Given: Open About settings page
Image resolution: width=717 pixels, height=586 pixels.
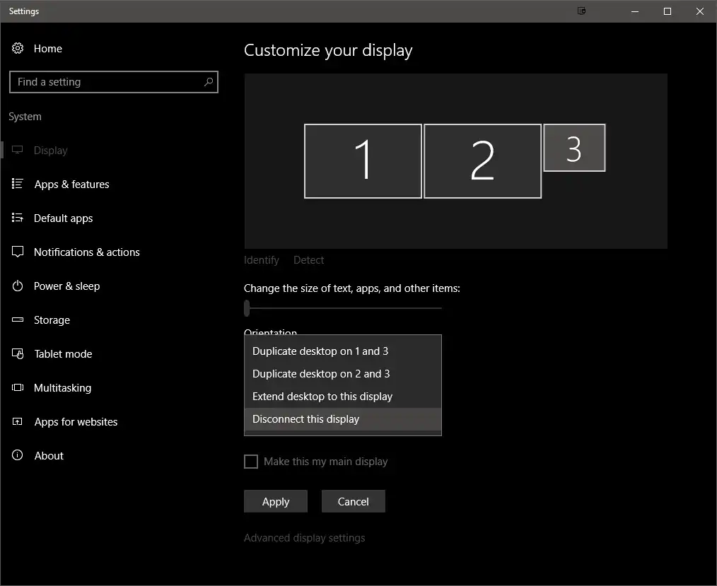Looking at the screenshot, I should (48, 455).
